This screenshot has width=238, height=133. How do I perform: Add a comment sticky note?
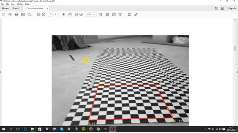129,14
